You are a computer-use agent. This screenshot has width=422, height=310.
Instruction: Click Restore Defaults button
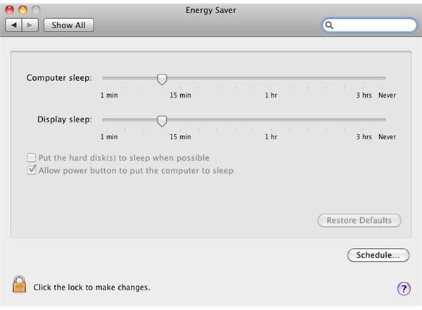tap(359, 221)
